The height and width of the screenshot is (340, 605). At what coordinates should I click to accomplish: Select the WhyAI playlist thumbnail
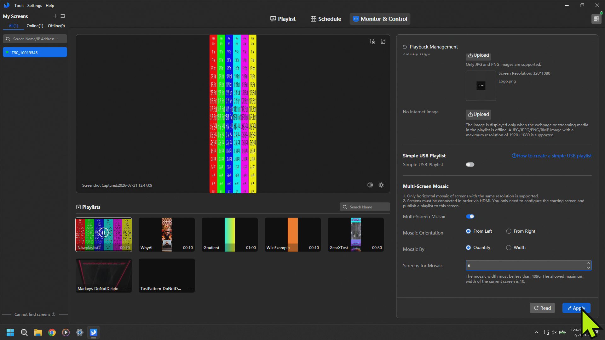167,235
